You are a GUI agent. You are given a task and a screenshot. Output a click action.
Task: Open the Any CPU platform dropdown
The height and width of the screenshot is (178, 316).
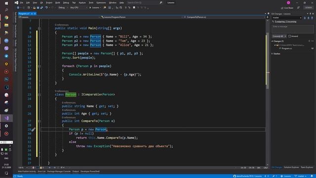(79, 8)
